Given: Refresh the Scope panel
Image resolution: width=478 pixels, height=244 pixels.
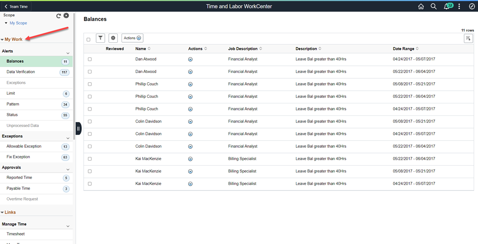Looking at the screenshot, I should tap(59, 16).
